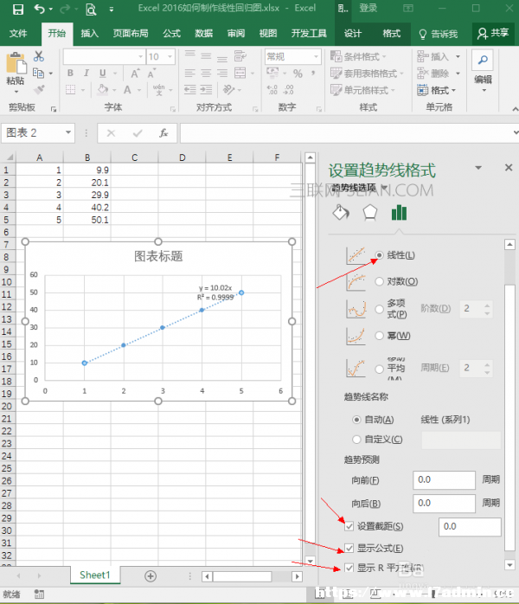The height and width of the screenshot is (604, 519).
Task: Open the font name dropdown
Action: (140, 56)
